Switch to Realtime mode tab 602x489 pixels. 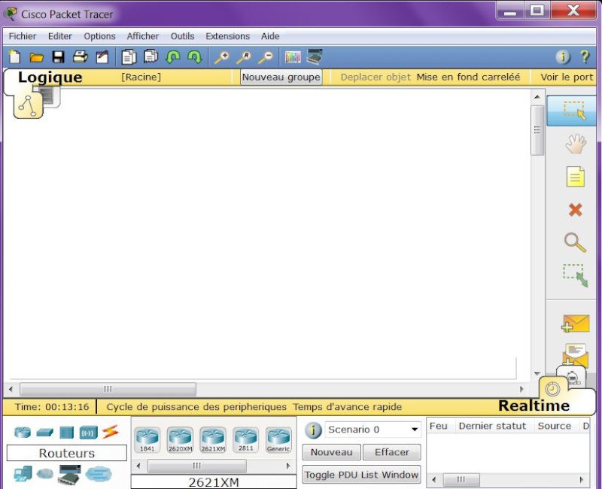pos(534,405)
